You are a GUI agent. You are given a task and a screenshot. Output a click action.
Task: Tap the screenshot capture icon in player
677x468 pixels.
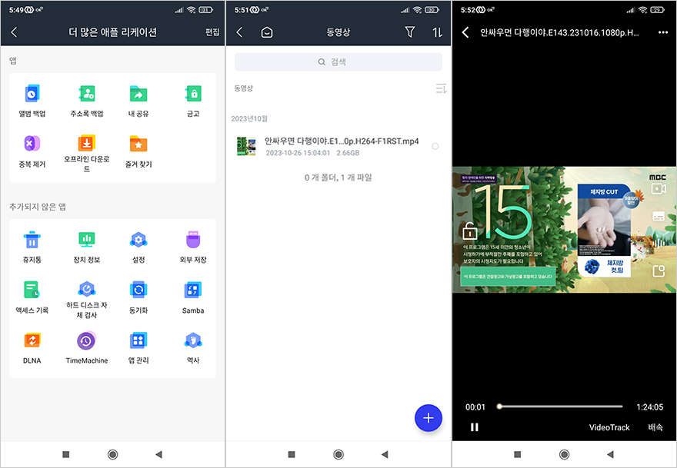point(659,271)
